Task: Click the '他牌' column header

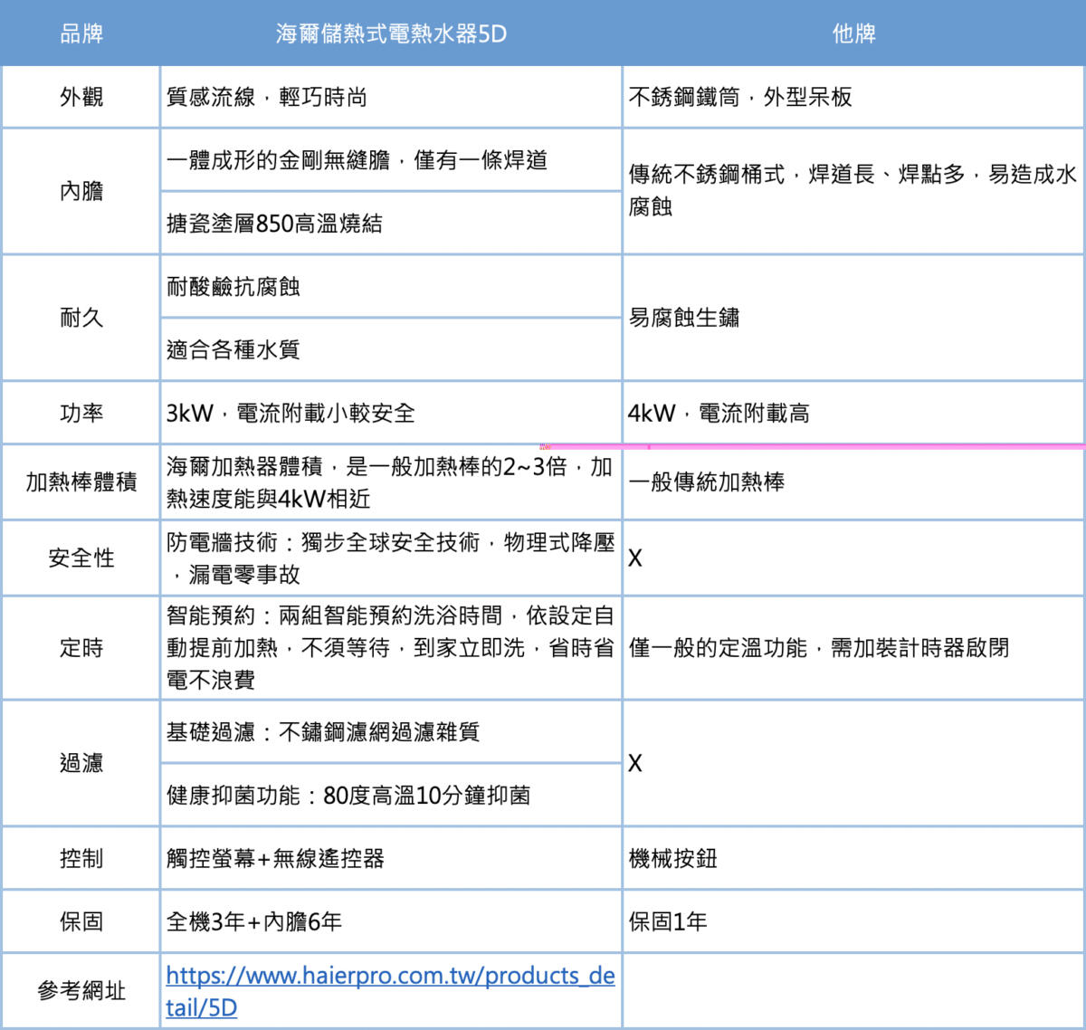Action: 853,33
